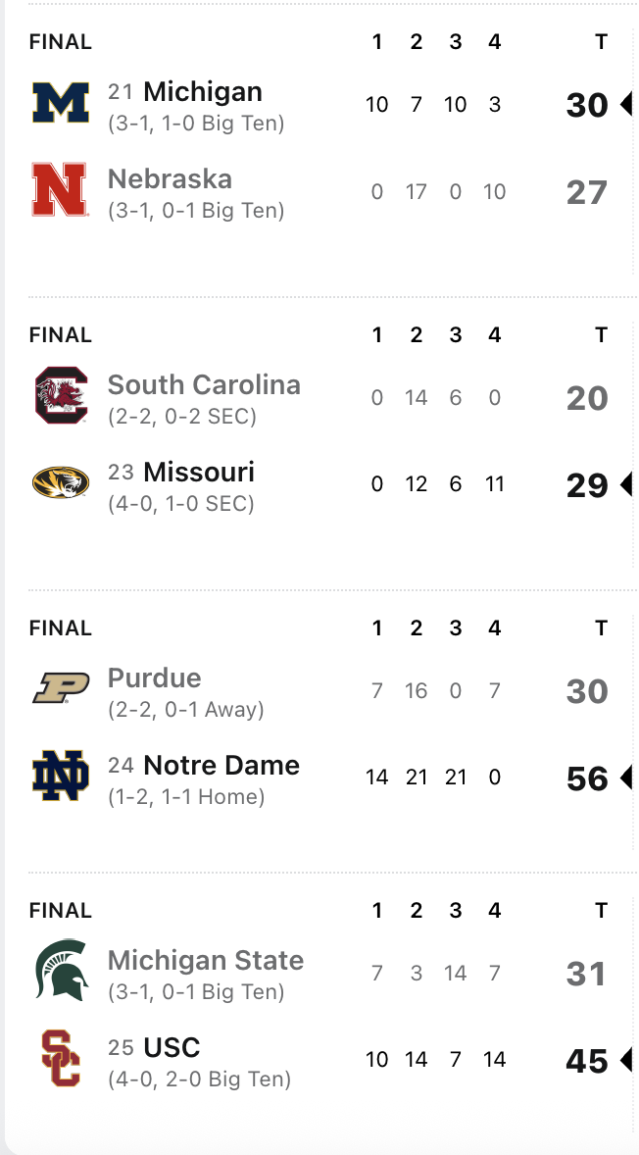Click the FINAL status above Michigan game

point(61,42)
